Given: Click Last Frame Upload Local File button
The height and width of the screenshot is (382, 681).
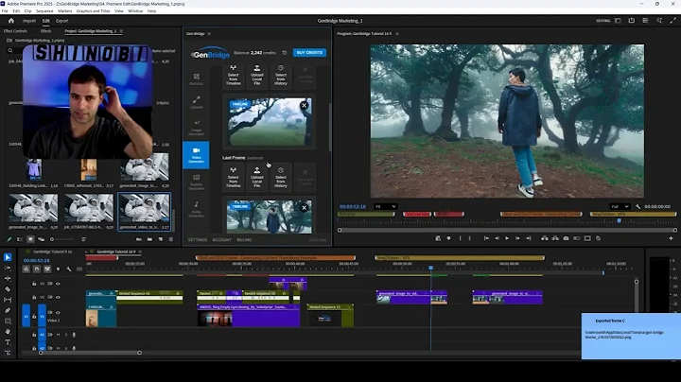Looking at the screenshot, I should 257,177.
